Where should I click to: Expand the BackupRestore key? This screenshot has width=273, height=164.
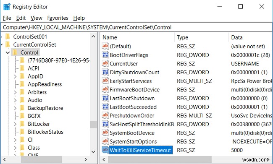coord(15,108)
